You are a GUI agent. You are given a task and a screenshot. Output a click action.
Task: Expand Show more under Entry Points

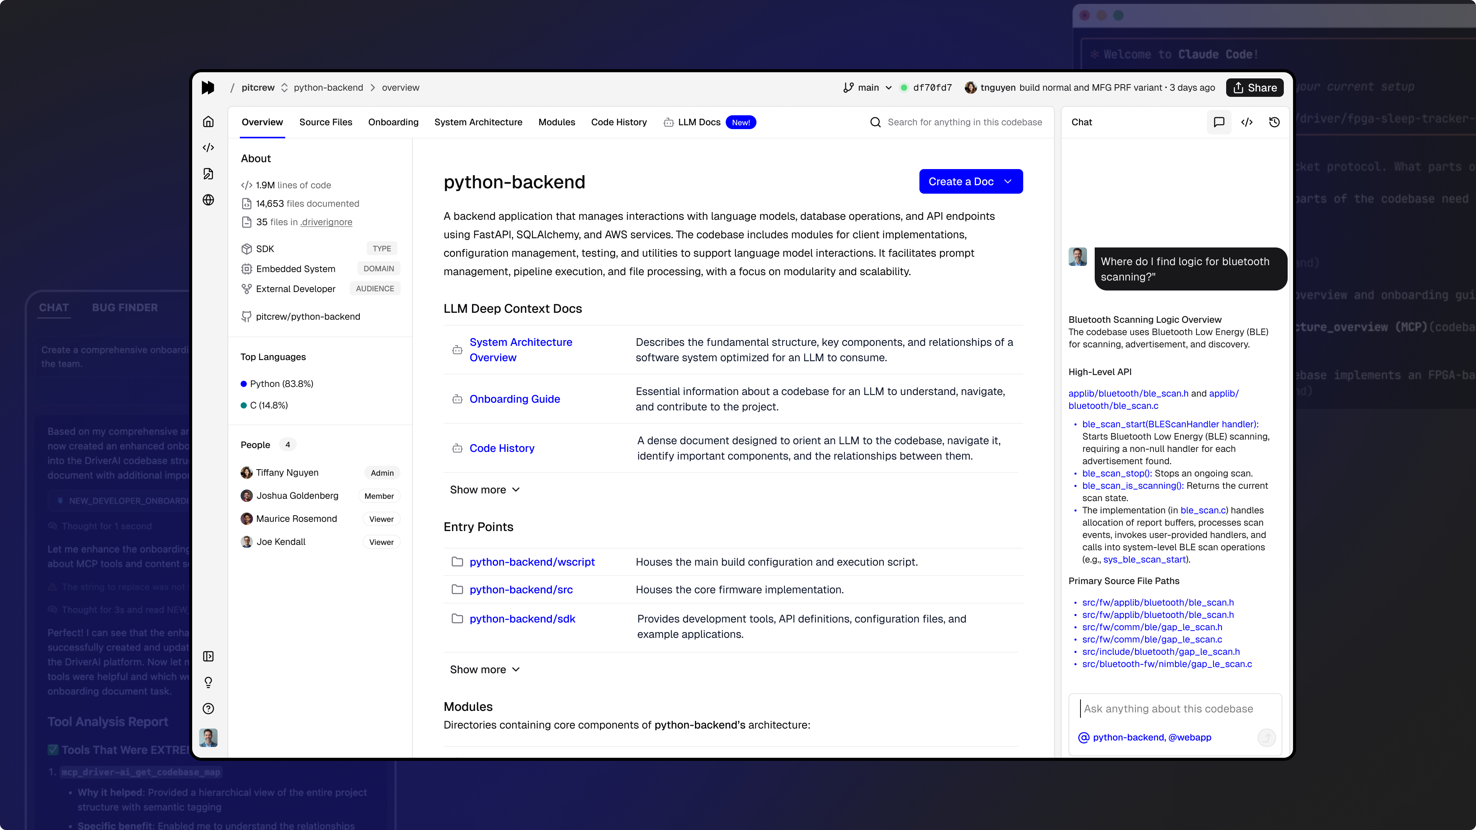pos(485,670)
